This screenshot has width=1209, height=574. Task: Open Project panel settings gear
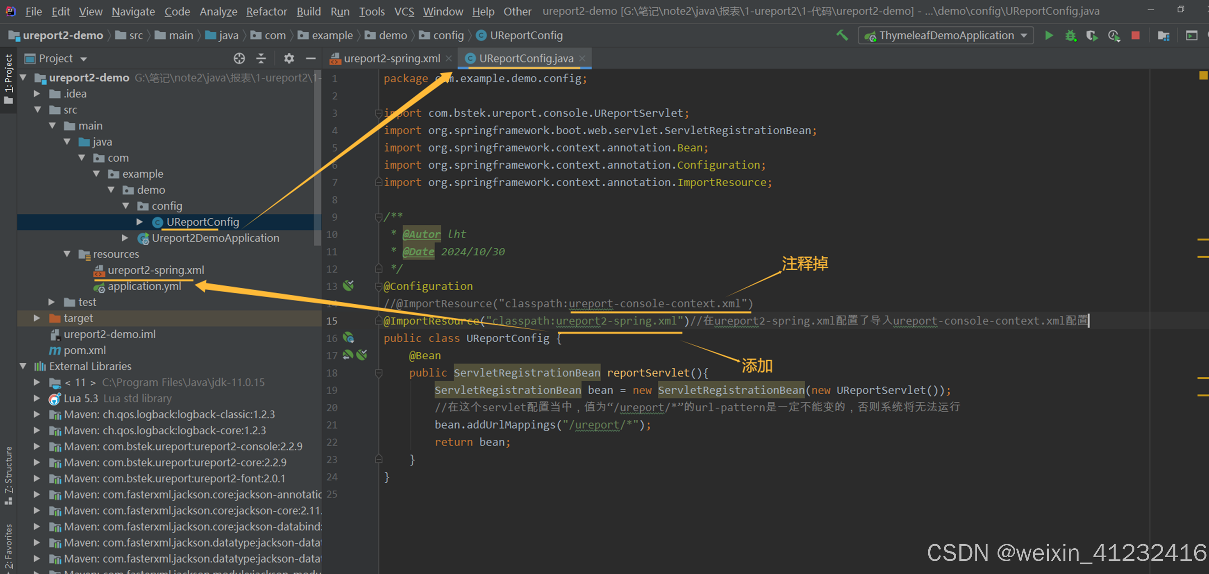tap(289, 59)
